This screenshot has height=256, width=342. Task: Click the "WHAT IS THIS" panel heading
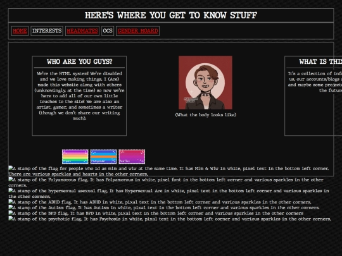[320, 61]
